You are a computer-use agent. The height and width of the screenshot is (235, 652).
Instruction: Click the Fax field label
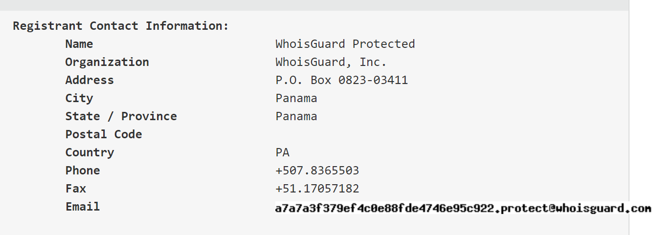point(75,189)
